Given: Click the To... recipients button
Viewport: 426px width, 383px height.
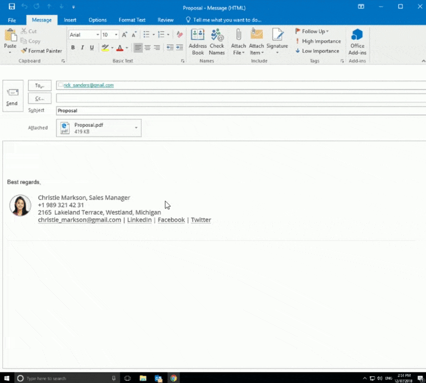Looking at the screenshot, I should click(39, 85).
